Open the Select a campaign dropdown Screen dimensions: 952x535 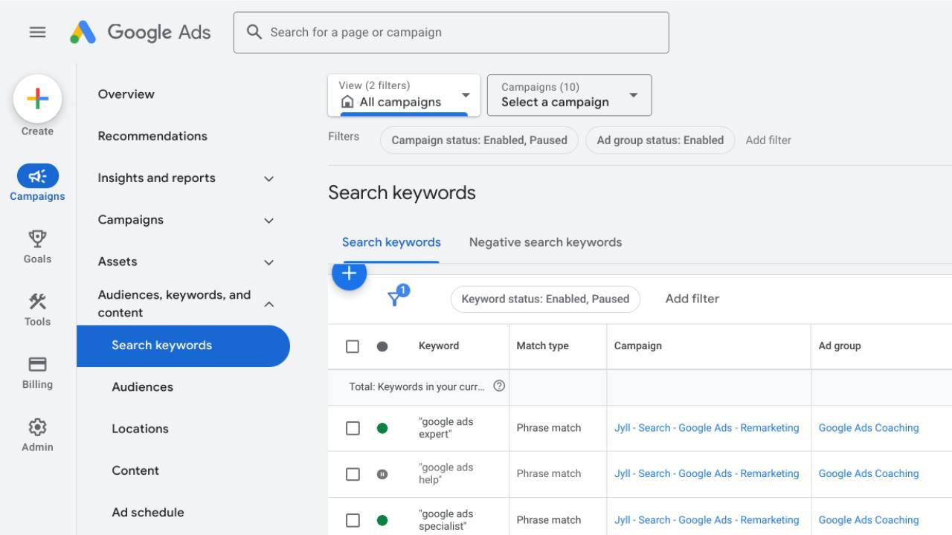(570, 95)
